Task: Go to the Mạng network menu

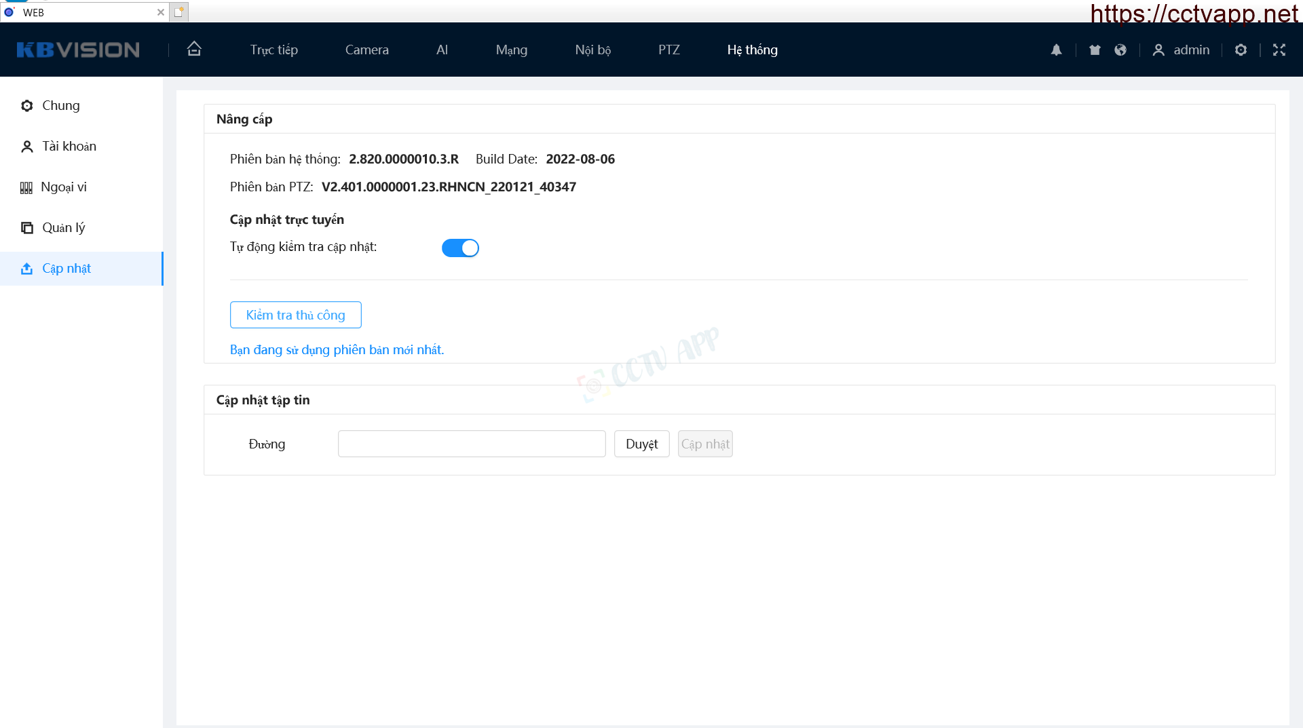Action: 511,50
